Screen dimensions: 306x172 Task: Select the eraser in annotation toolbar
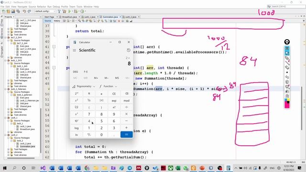point(287,67)
